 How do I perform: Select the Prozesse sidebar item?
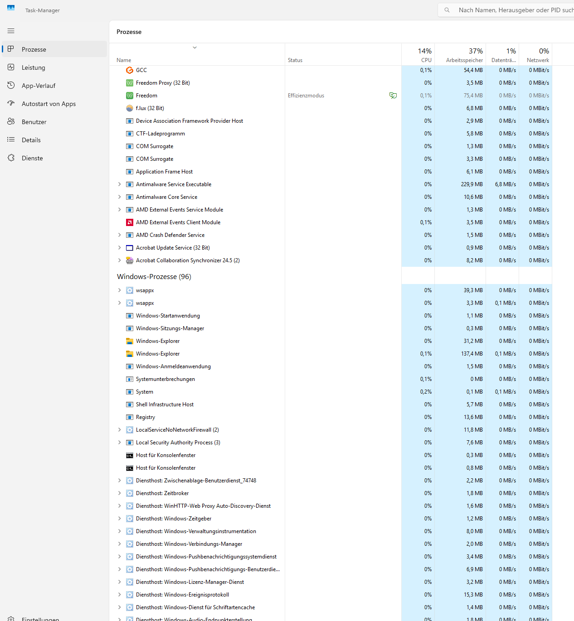54,49
